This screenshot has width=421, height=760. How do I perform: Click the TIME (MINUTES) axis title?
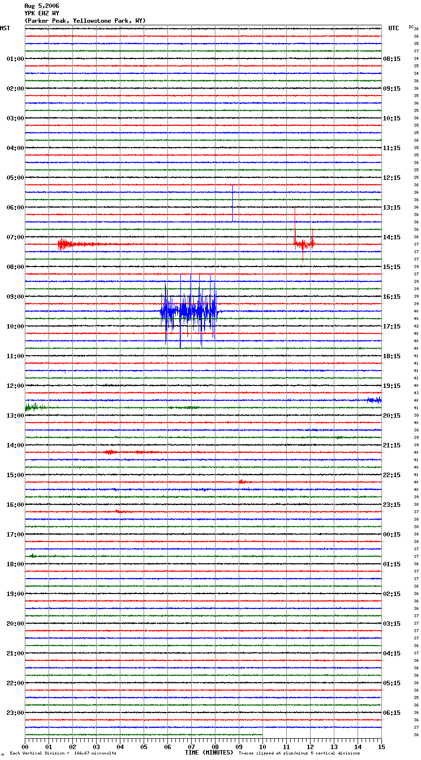click(x=209, y=753)
